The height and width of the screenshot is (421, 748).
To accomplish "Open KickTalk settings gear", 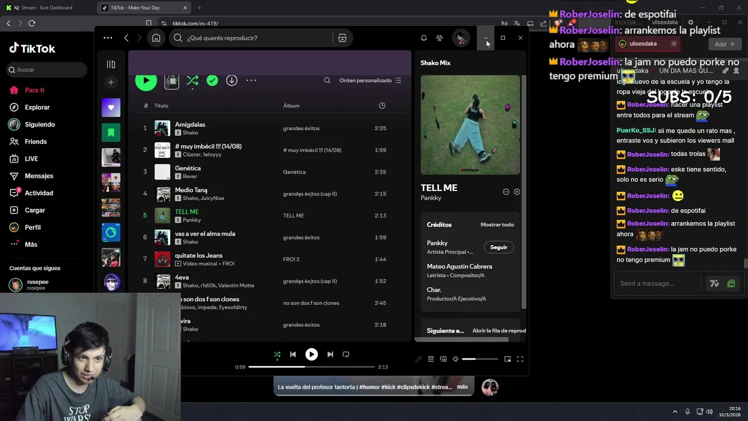I will pyautogui.click(x=691, y=22).
